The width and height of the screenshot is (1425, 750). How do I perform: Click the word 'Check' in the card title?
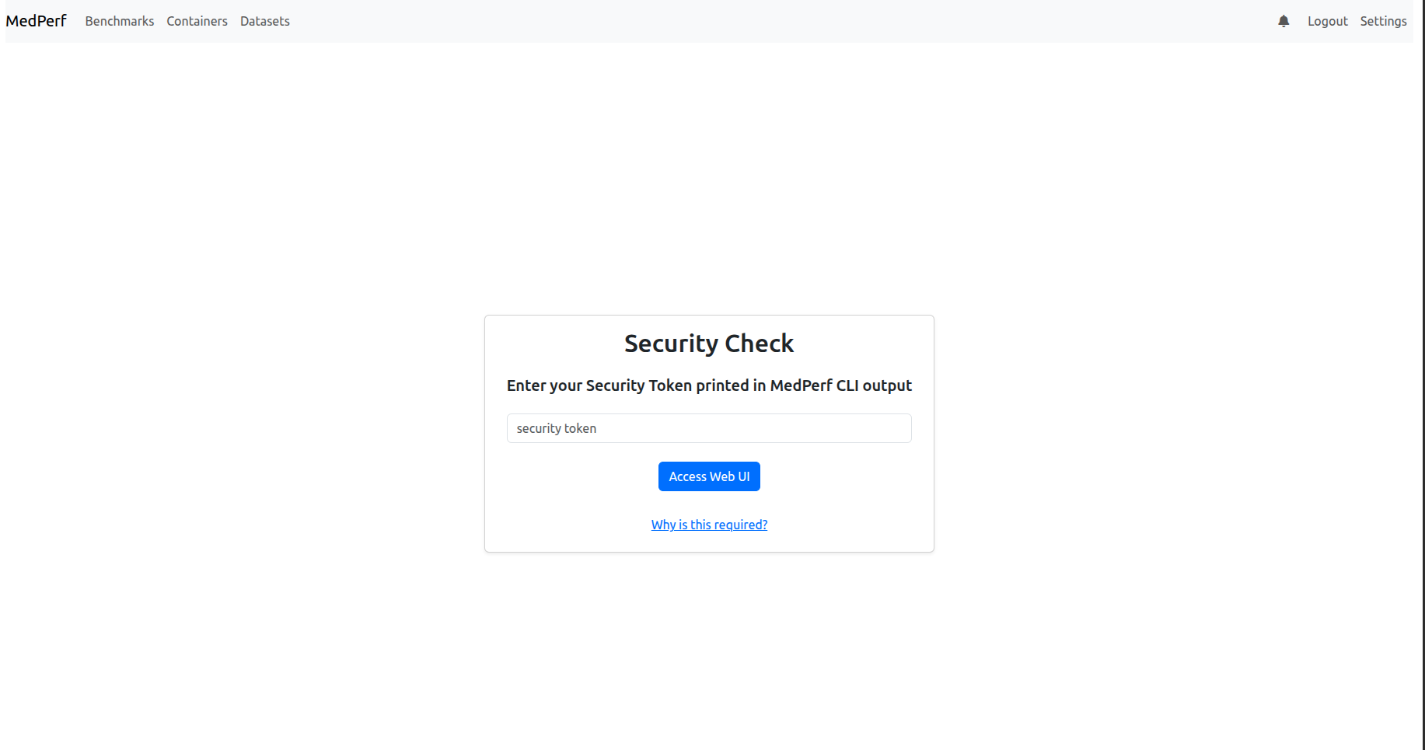click(x=760, y=344)
